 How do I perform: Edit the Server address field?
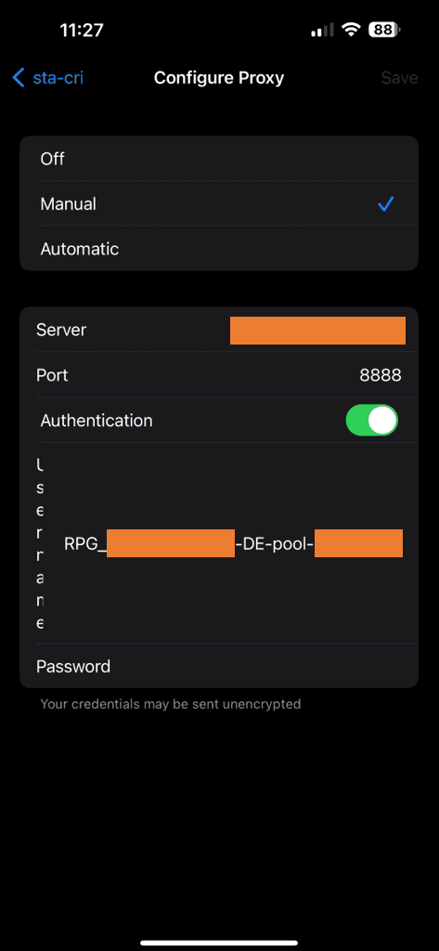219,330
